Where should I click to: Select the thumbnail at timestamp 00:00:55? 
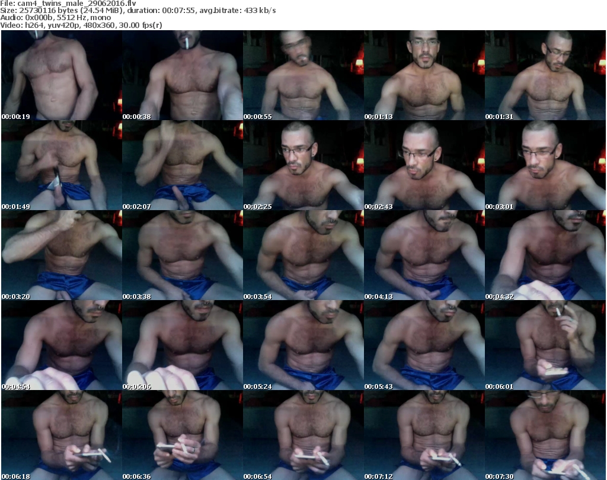click(x=303, y=75)
